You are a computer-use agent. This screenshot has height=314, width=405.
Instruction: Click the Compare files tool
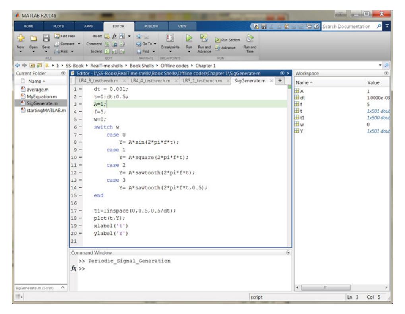64,44
